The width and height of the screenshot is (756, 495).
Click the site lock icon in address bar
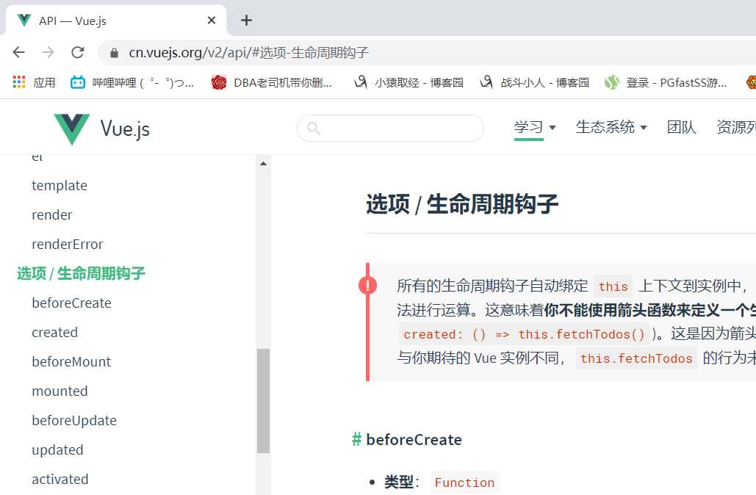coord(114,53)
